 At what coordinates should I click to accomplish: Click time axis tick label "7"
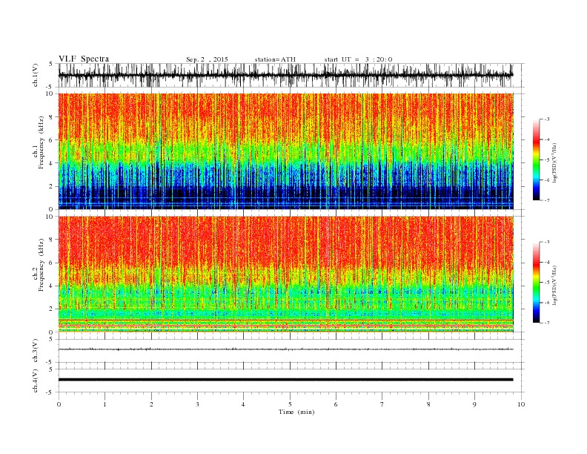click(382, 404)
